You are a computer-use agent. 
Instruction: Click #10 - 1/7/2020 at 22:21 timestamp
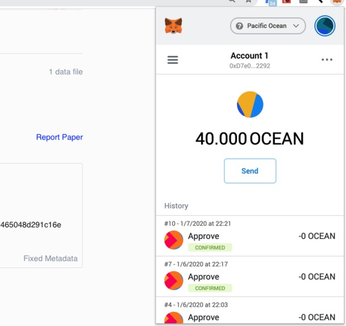pyautogui.click(x=198, y=224)
